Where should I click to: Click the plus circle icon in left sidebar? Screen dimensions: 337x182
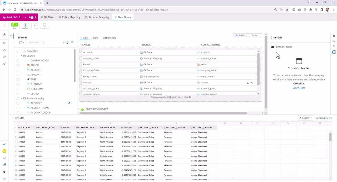(x=4, y=35)
